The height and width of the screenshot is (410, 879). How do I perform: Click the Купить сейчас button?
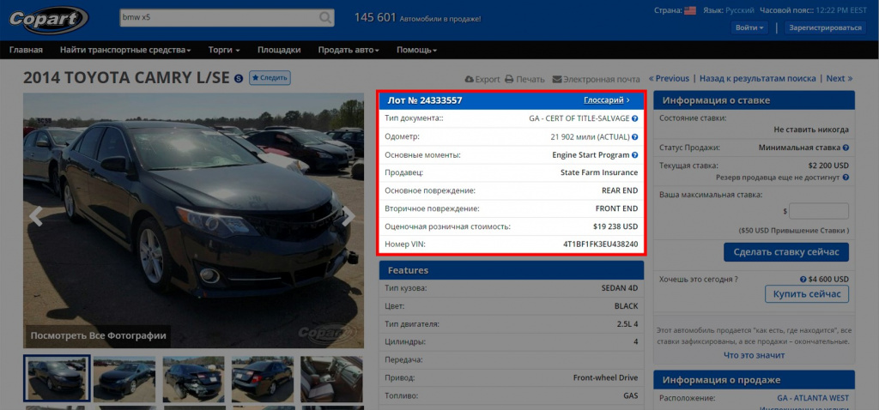point(807,294)
